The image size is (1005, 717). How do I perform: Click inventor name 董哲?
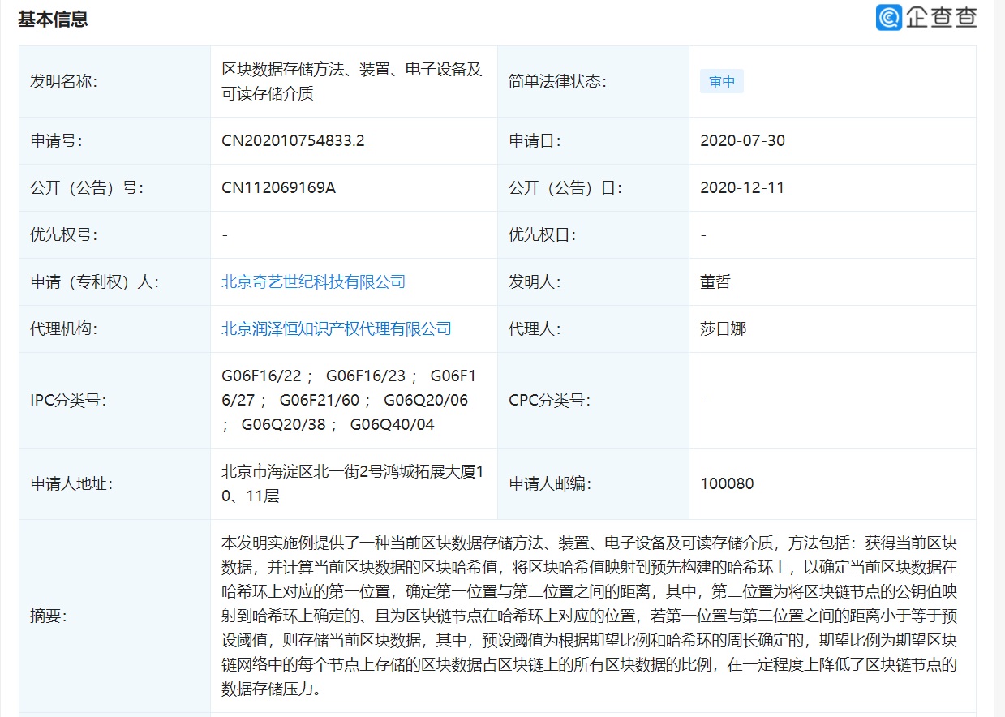pyautogui.click(x=715, y=281)
